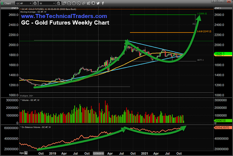The height and width of the screenshot is (156, 233).
Task: Click the circled A text icon
Action: 79,3
